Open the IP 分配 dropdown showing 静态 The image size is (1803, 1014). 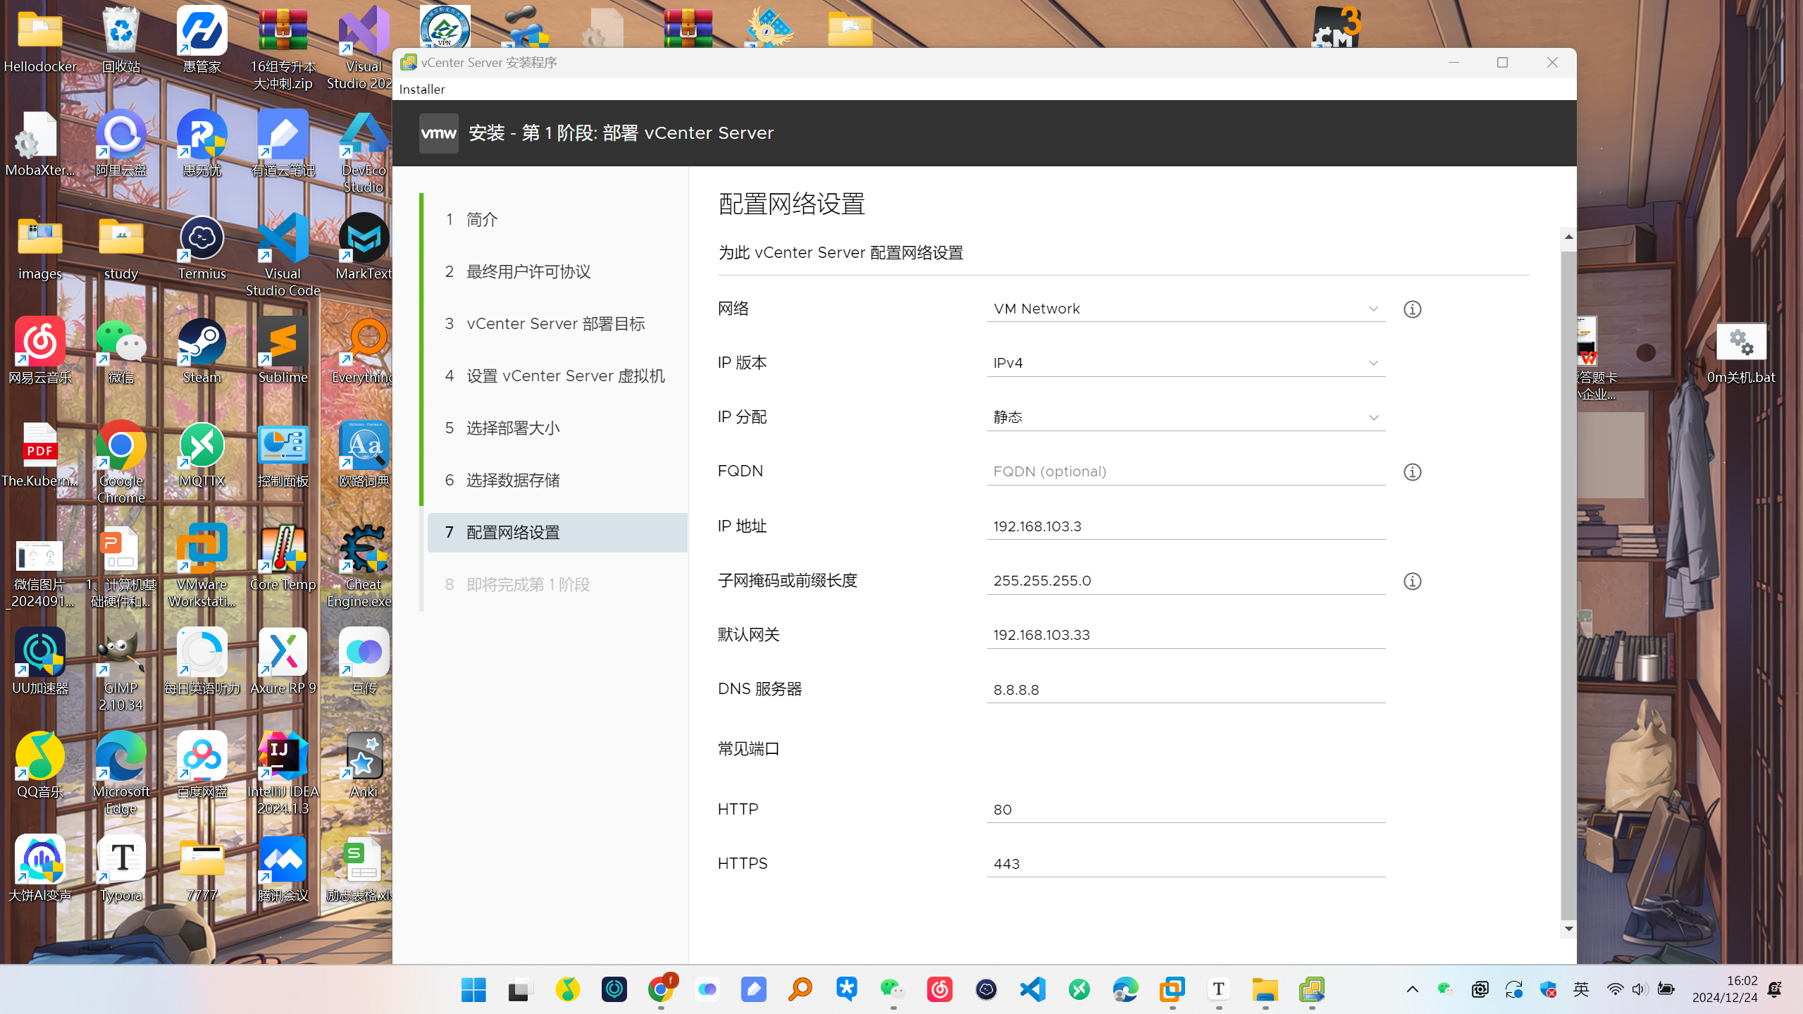(1185, 417)
